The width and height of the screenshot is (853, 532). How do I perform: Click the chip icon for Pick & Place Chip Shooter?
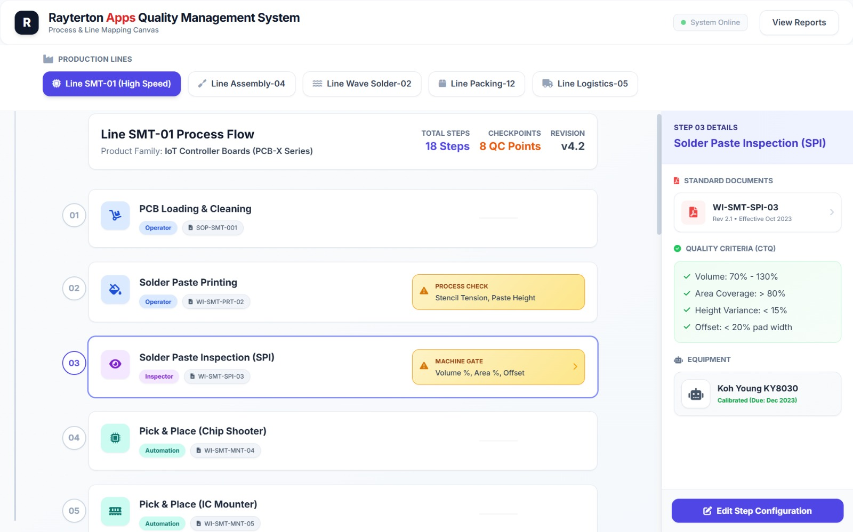pos(115,438)
